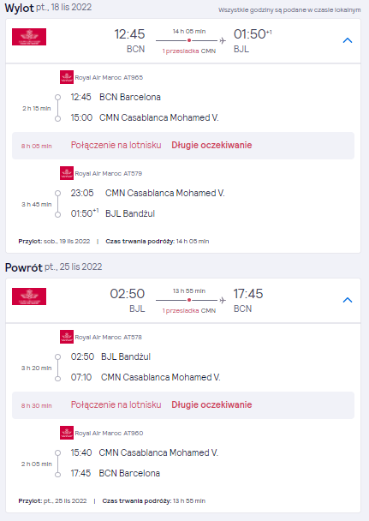Click the red stopover dot on outbound route

click(x=189, y=40)
